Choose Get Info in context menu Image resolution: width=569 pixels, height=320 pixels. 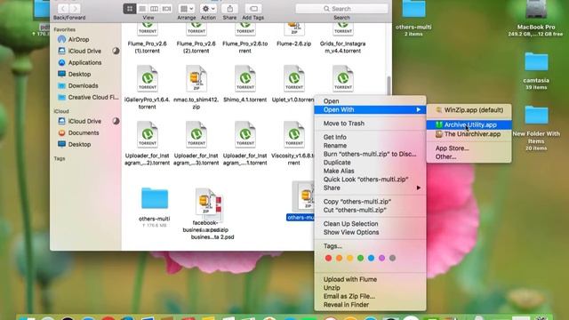[370, 137]
